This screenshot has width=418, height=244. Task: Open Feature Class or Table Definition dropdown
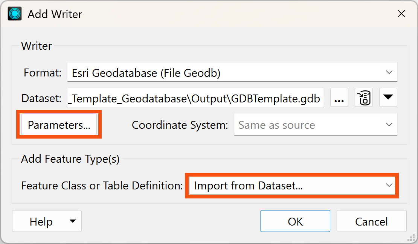(x=292, y=186)
